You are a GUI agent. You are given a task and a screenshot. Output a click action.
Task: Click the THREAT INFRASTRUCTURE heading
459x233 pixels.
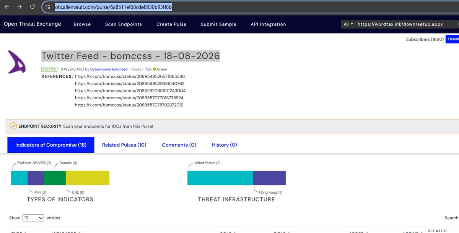[x=236, y=199]
